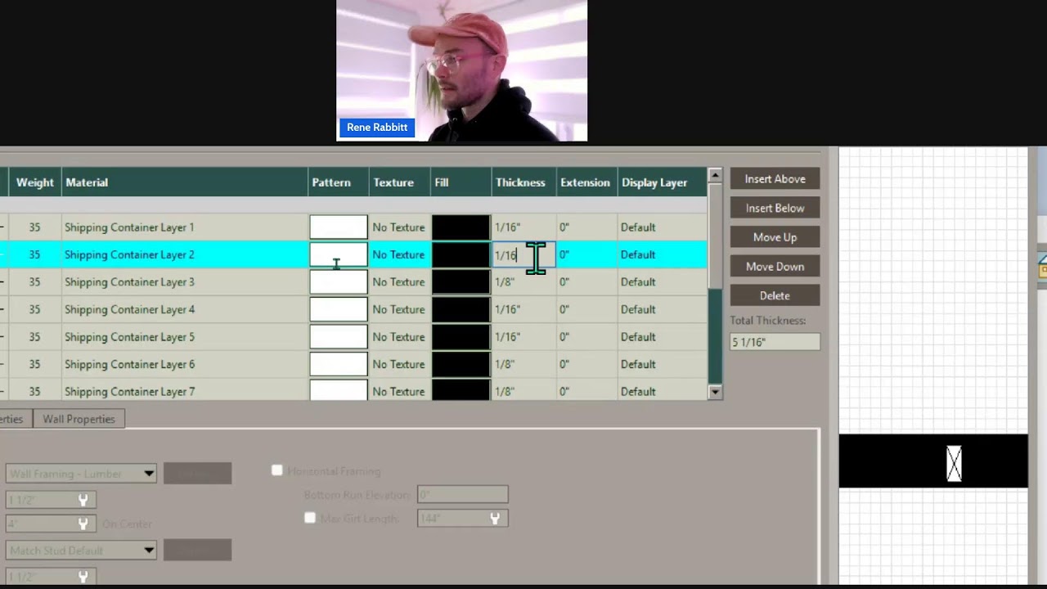Click the Fill column header
Image resolution: width=1047 pixels, height=589 pixels.
461,182
